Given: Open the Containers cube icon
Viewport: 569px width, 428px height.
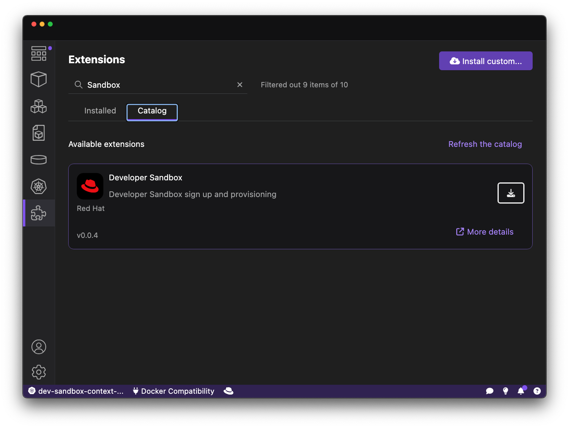Looking at the screenshot, I should pyautogui.click(x=39, y=79).
